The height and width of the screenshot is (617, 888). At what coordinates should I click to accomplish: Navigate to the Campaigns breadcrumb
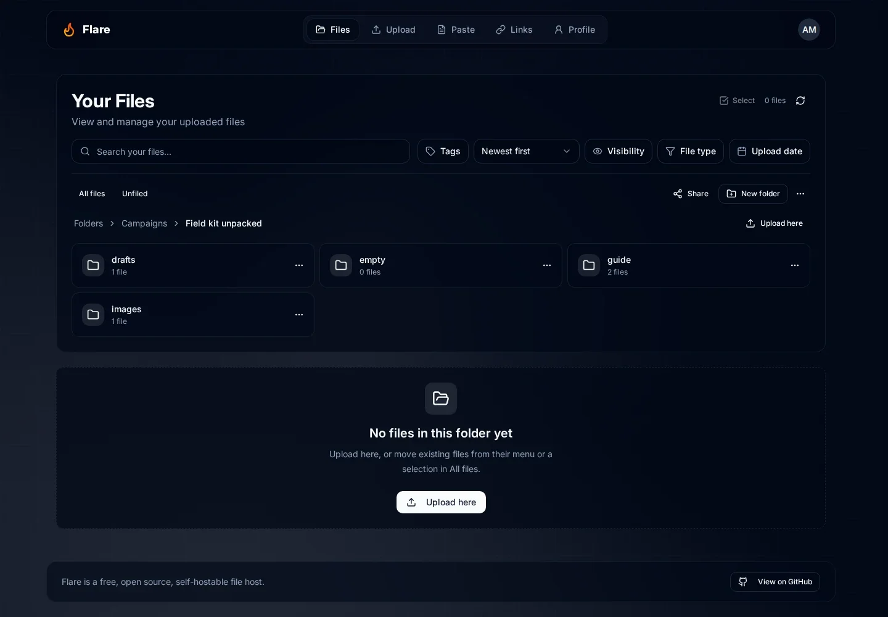[144, 223]
